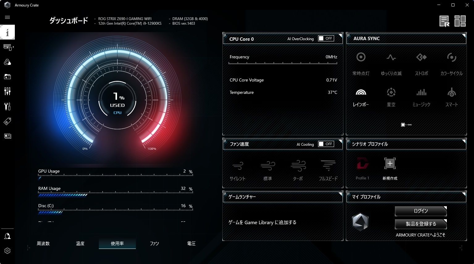Click the DRAM (32GB & 4000) text

pos(190,19)
